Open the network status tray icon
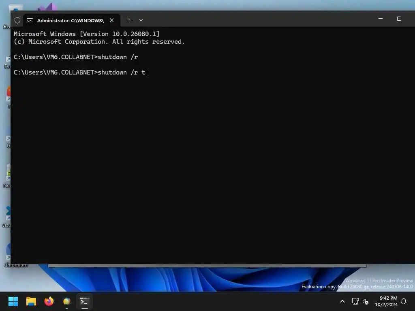The width and height of the screenshot is (415, 311). click(355, 301)
